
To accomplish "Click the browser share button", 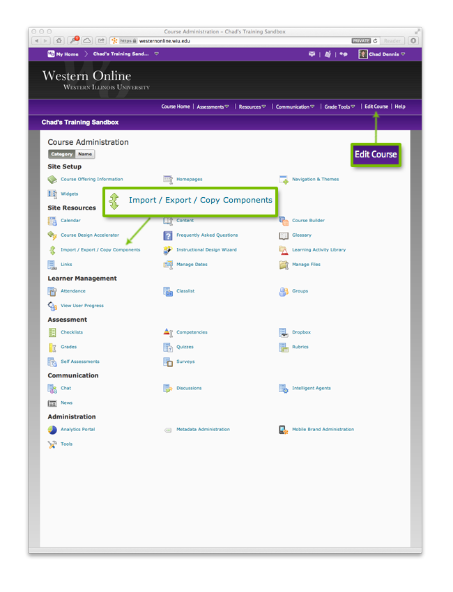I will click(101, 41).
